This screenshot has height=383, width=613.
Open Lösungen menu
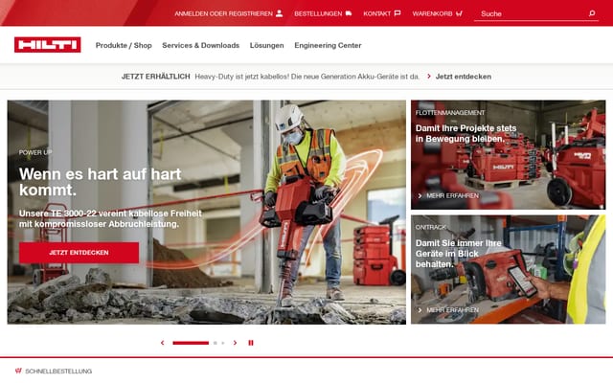pyautogui.click(x=266, y=45)
